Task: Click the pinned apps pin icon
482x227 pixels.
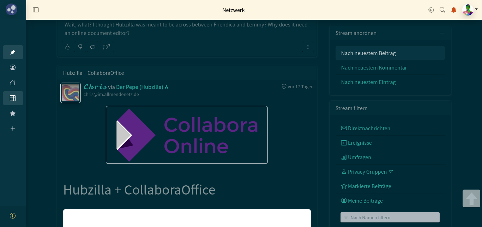Action: tap(13, 52)
